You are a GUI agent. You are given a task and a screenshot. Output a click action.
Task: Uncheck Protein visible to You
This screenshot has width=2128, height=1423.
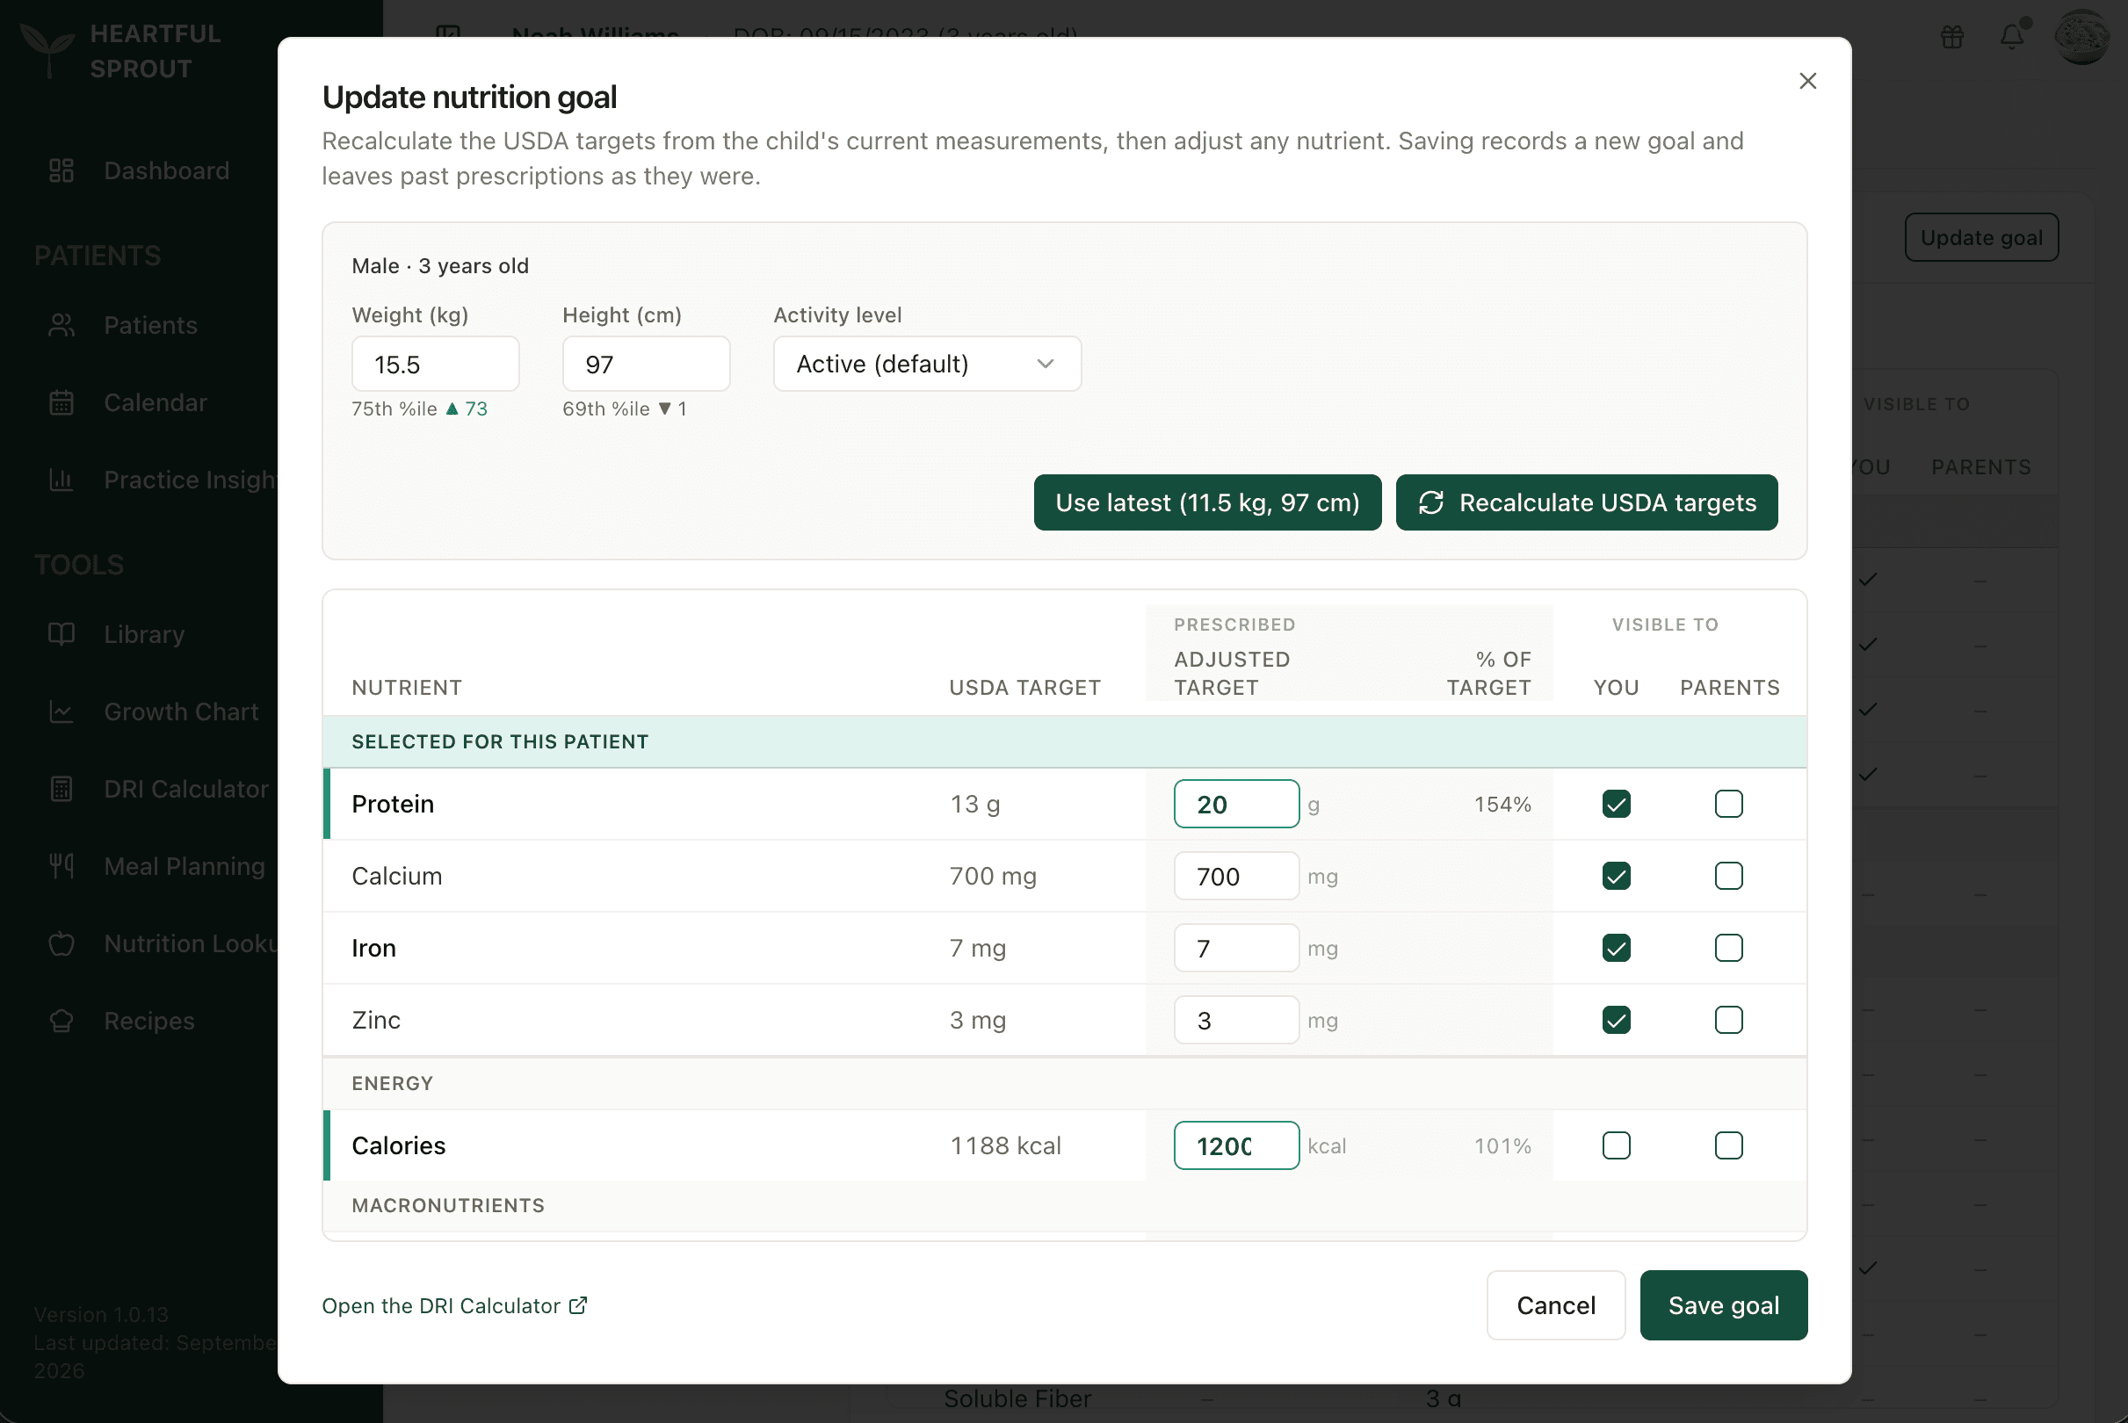[x=1615, y=803]
